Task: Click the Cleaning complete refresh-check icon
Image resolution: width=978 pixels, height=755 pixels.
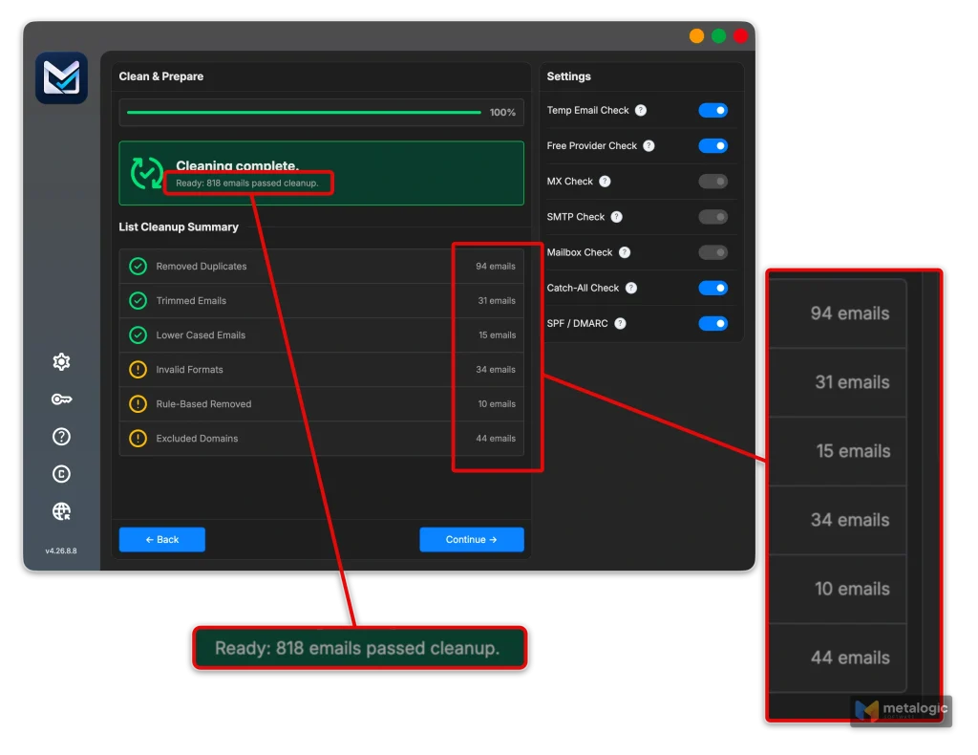Action: pyautogui.click(x=146, y=173)
